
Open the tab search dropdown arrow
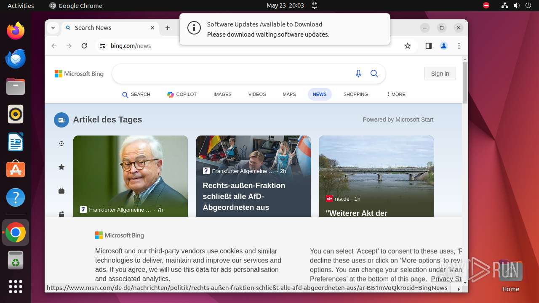53,28
